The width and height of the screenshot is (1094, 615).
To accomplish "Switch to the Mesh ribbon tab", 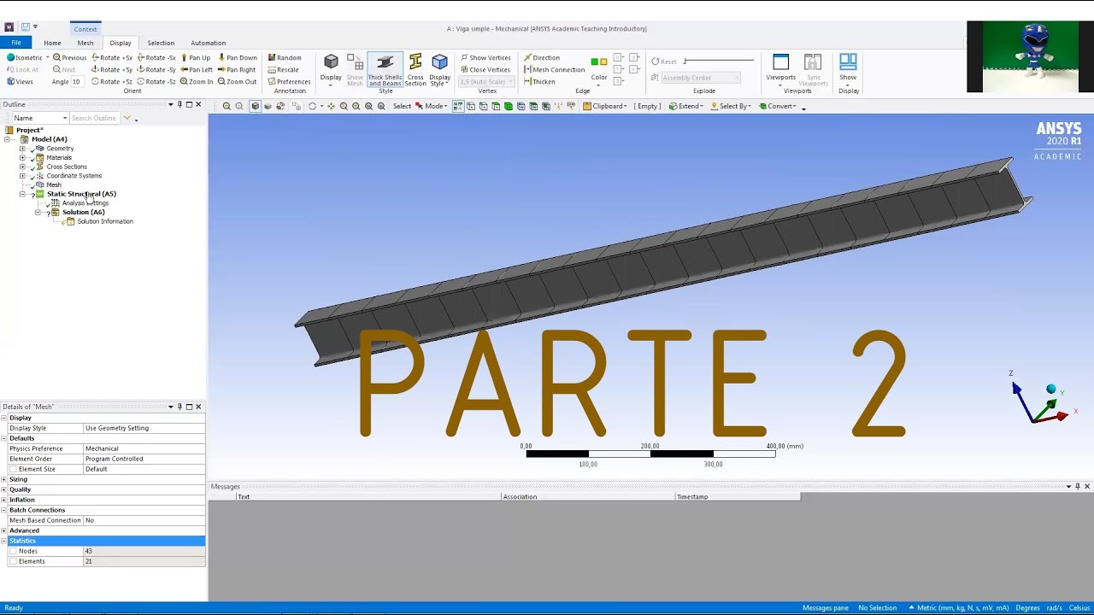I will tap(85, 43).
